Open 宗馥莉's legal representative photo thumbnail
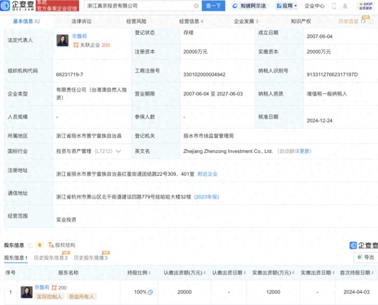Screen dimensions: 378x305 pyautogui.click(x=63, y=40)
